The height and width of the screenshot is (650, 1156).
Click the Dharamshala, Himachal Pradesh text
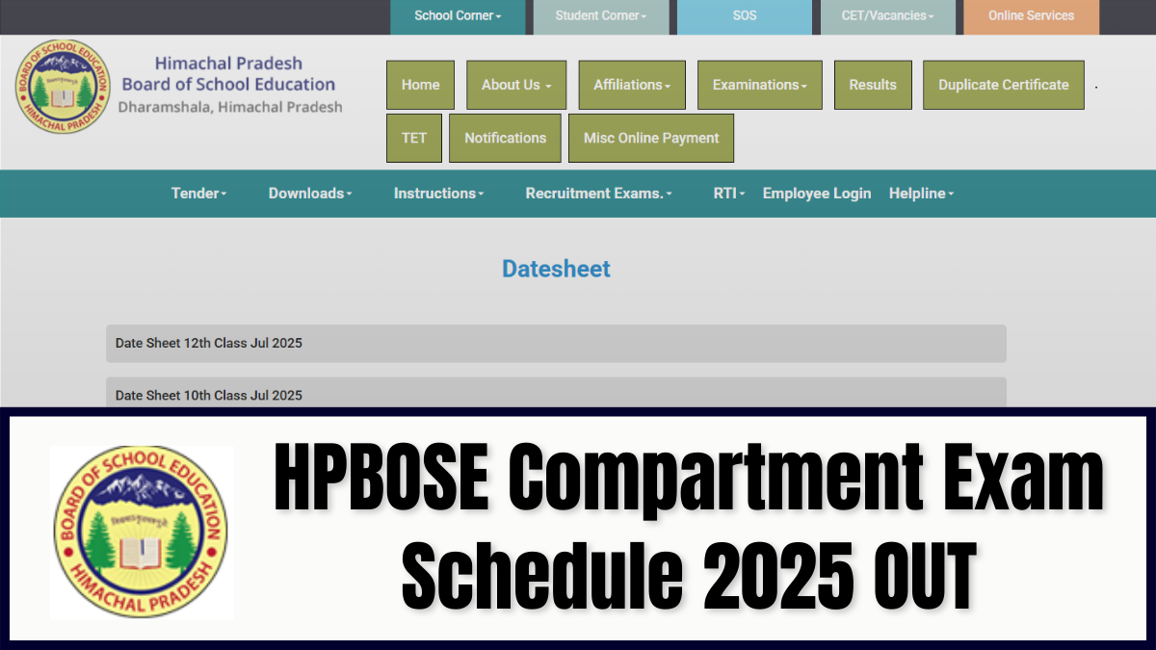coord(230,107)
